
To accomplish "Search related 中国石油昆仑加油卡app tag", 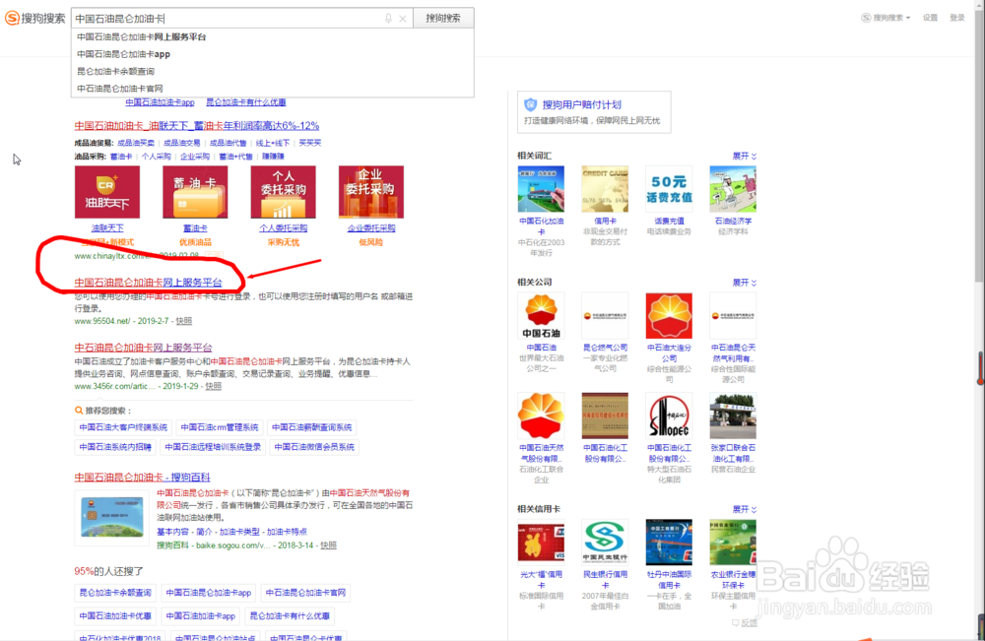I will pos(209,593).
